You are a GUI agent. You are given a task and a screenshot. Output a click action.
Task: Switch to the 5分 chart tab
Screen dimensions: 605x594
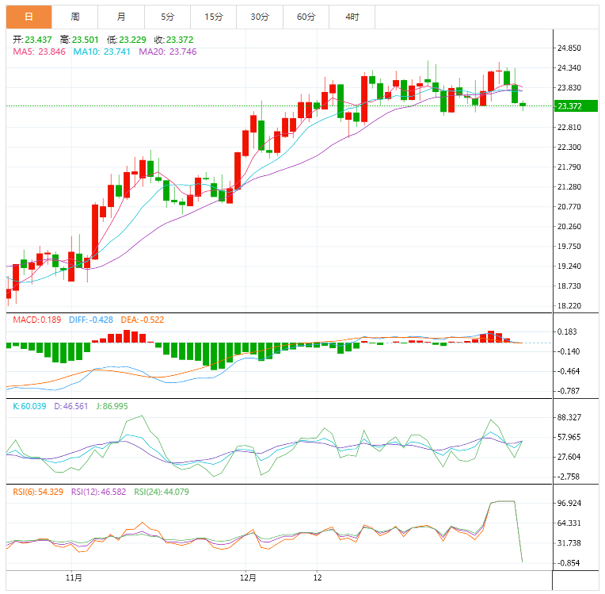coord(167,17)
